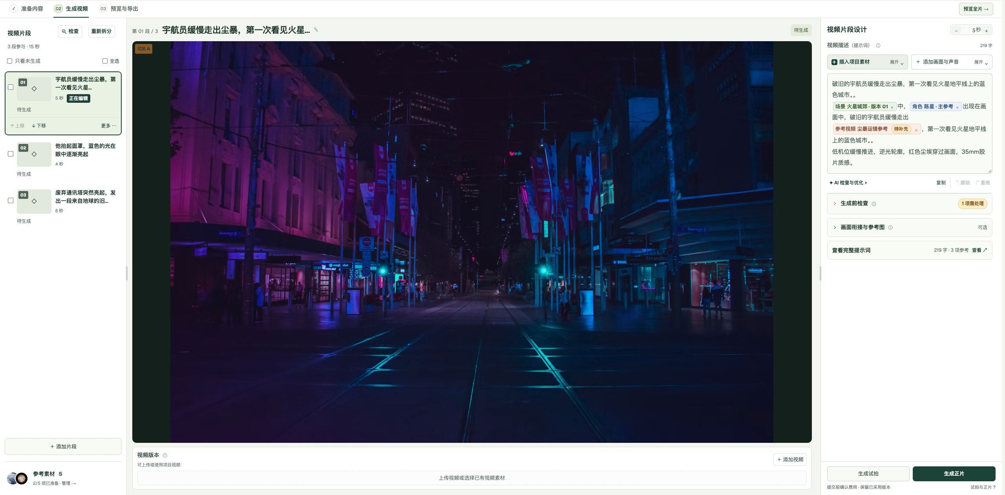Expand the 生成前检查 section
The image size is (1005, 495).
click(x=909, y=204)
